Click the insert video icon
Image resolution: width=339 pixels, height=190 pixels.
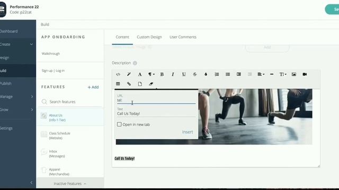(305, 74)
